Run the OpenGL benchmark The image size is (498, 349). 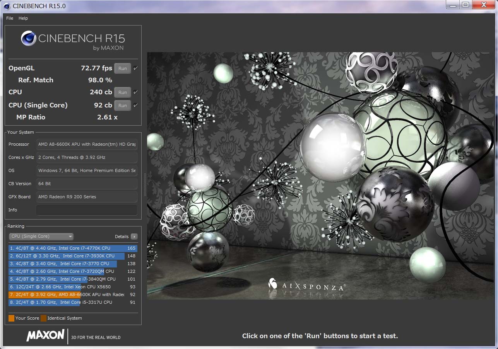[x=123, y=68]
